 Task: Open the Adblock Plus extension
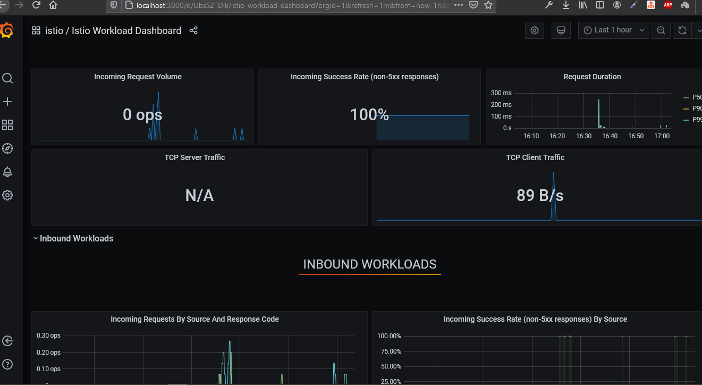[668, 5]
